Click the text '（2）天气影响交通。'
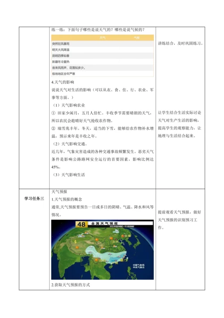The height and width of the screenshot is (318, 224). (70, 144)
